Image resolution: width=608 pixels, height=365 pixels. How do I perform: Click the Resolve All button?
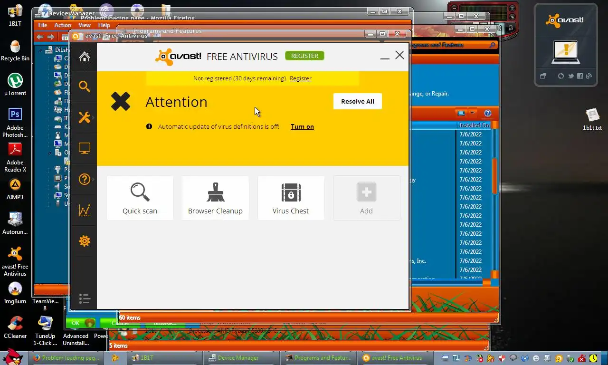(x=358, y=101)
